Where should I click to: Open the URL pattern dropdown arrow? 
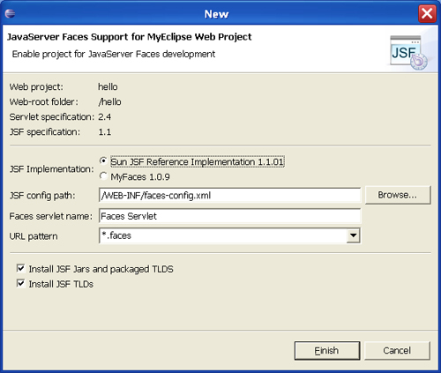coord(353,235)
